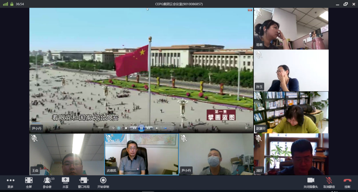
Task: Select 孙玉 participant video tile
Action: point(291,71)
